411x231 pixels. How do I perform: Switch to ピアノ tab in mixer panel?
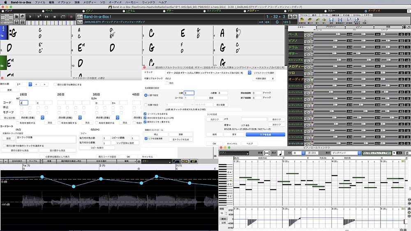[x=359, y=27]
